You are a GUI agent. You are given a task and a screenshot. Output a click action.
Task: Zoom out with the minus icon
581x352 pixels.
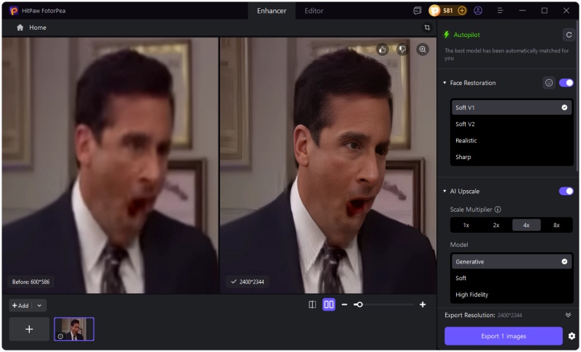pos(344,305)
